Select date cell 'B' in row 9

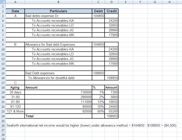pos(15,45)
